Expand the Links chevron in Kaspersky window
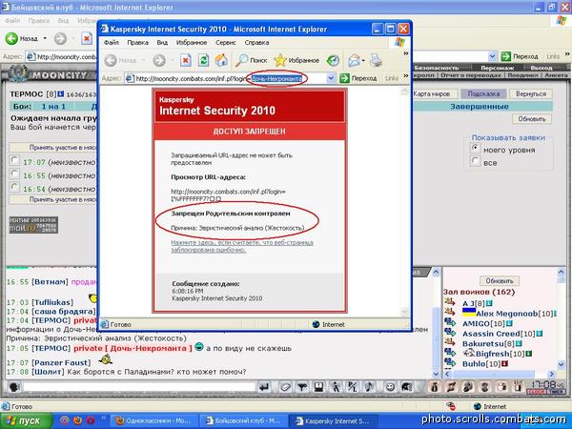Viewport: 572px width, 429px height. [x=406, y=76]
